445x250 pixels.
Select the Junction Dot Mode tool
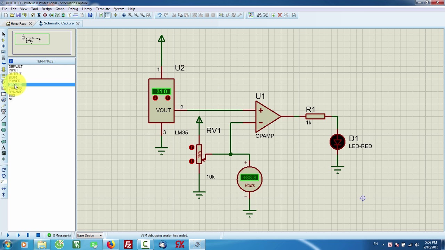pos(3,46)
